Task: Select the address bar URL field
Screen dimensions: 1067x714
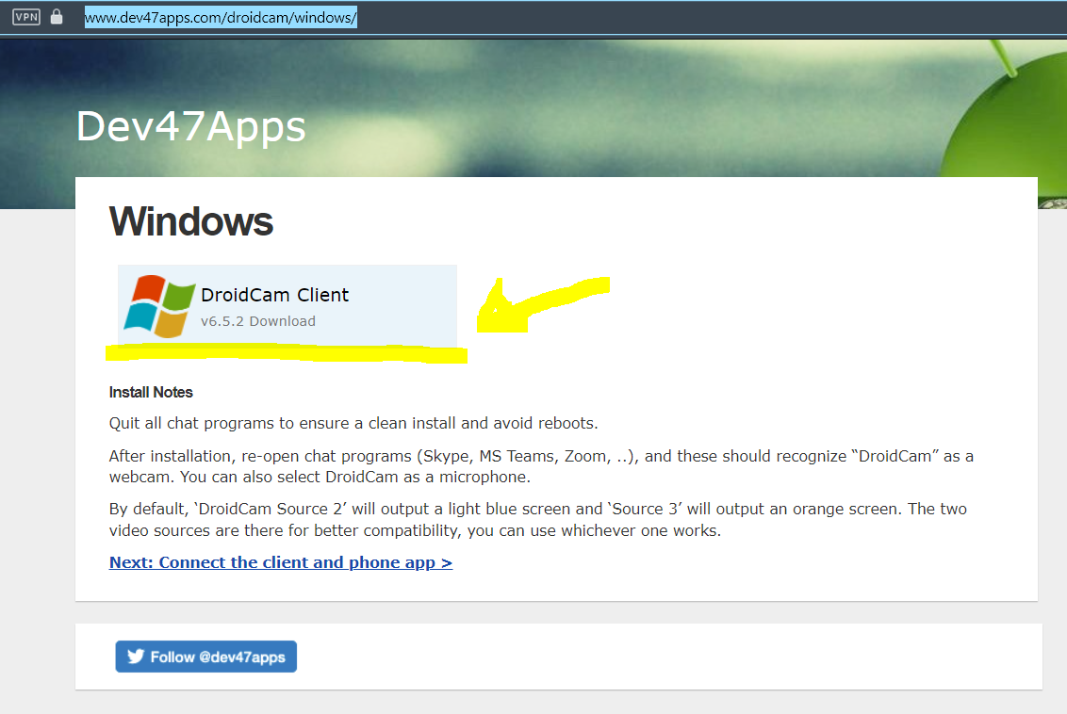Action: (221, 17)
